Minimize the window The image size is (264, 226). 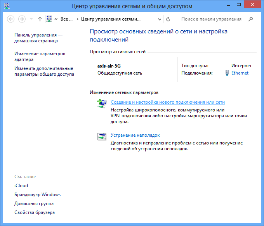(228, 5)
